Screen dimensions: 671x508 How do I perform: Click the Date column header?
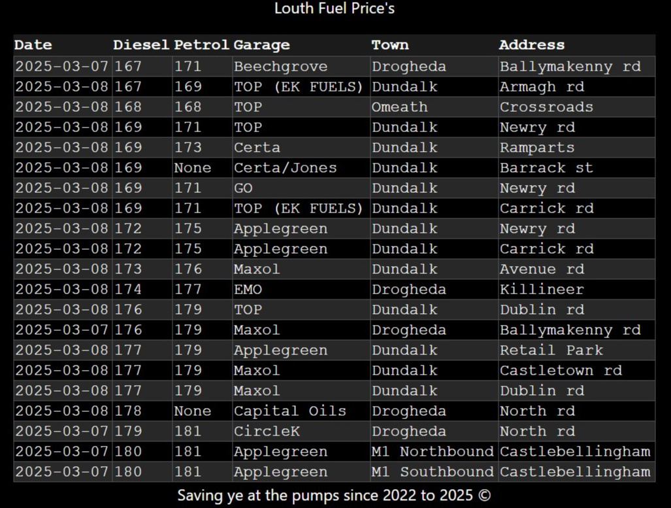(x=63, y=45)
